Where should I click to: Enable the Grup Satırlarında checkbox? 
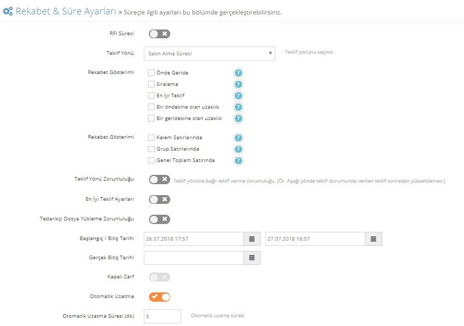(151, 149)
